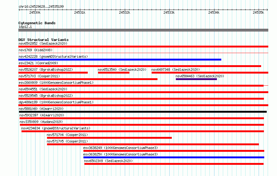Select the nsv4234634 red bar
277x176 pixels.
pos(143,131)
